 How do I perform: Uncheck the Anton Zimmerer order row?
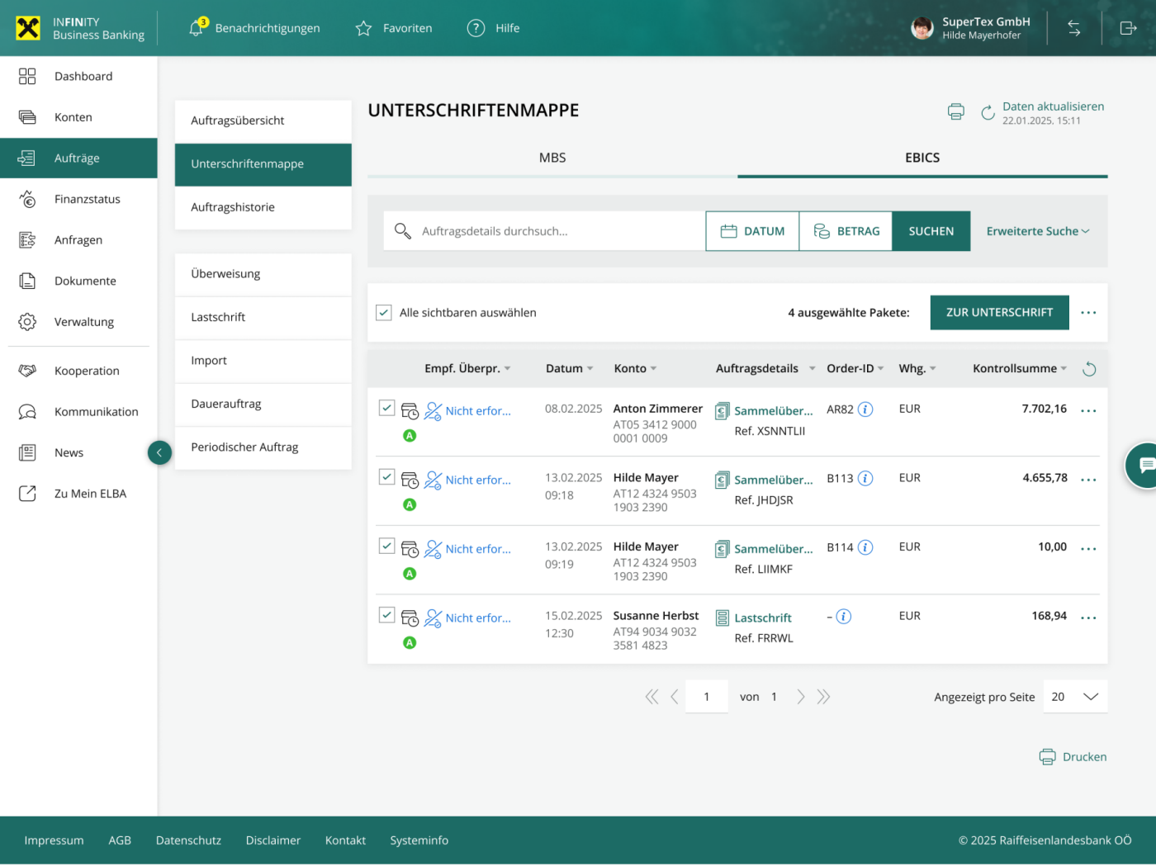point(386,408)
